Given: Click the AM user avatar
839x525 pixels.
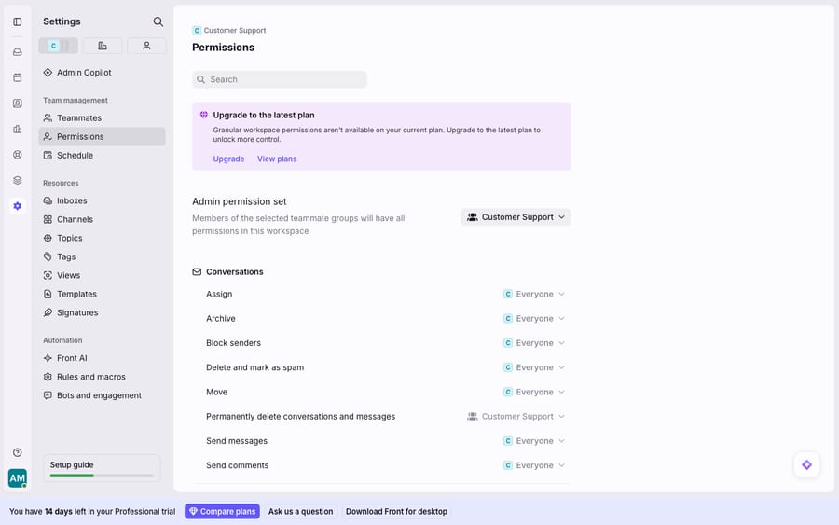Looking at the screenshot, I should [x=17, y=477].
